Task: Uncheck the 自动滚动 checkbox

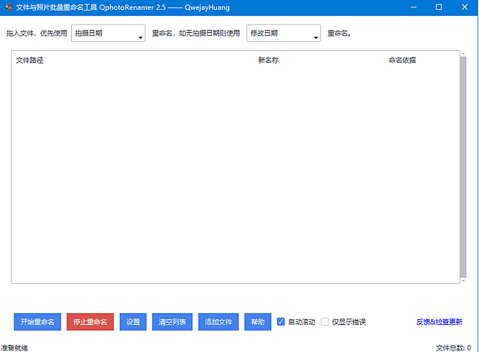Action: tap(281, 322)
